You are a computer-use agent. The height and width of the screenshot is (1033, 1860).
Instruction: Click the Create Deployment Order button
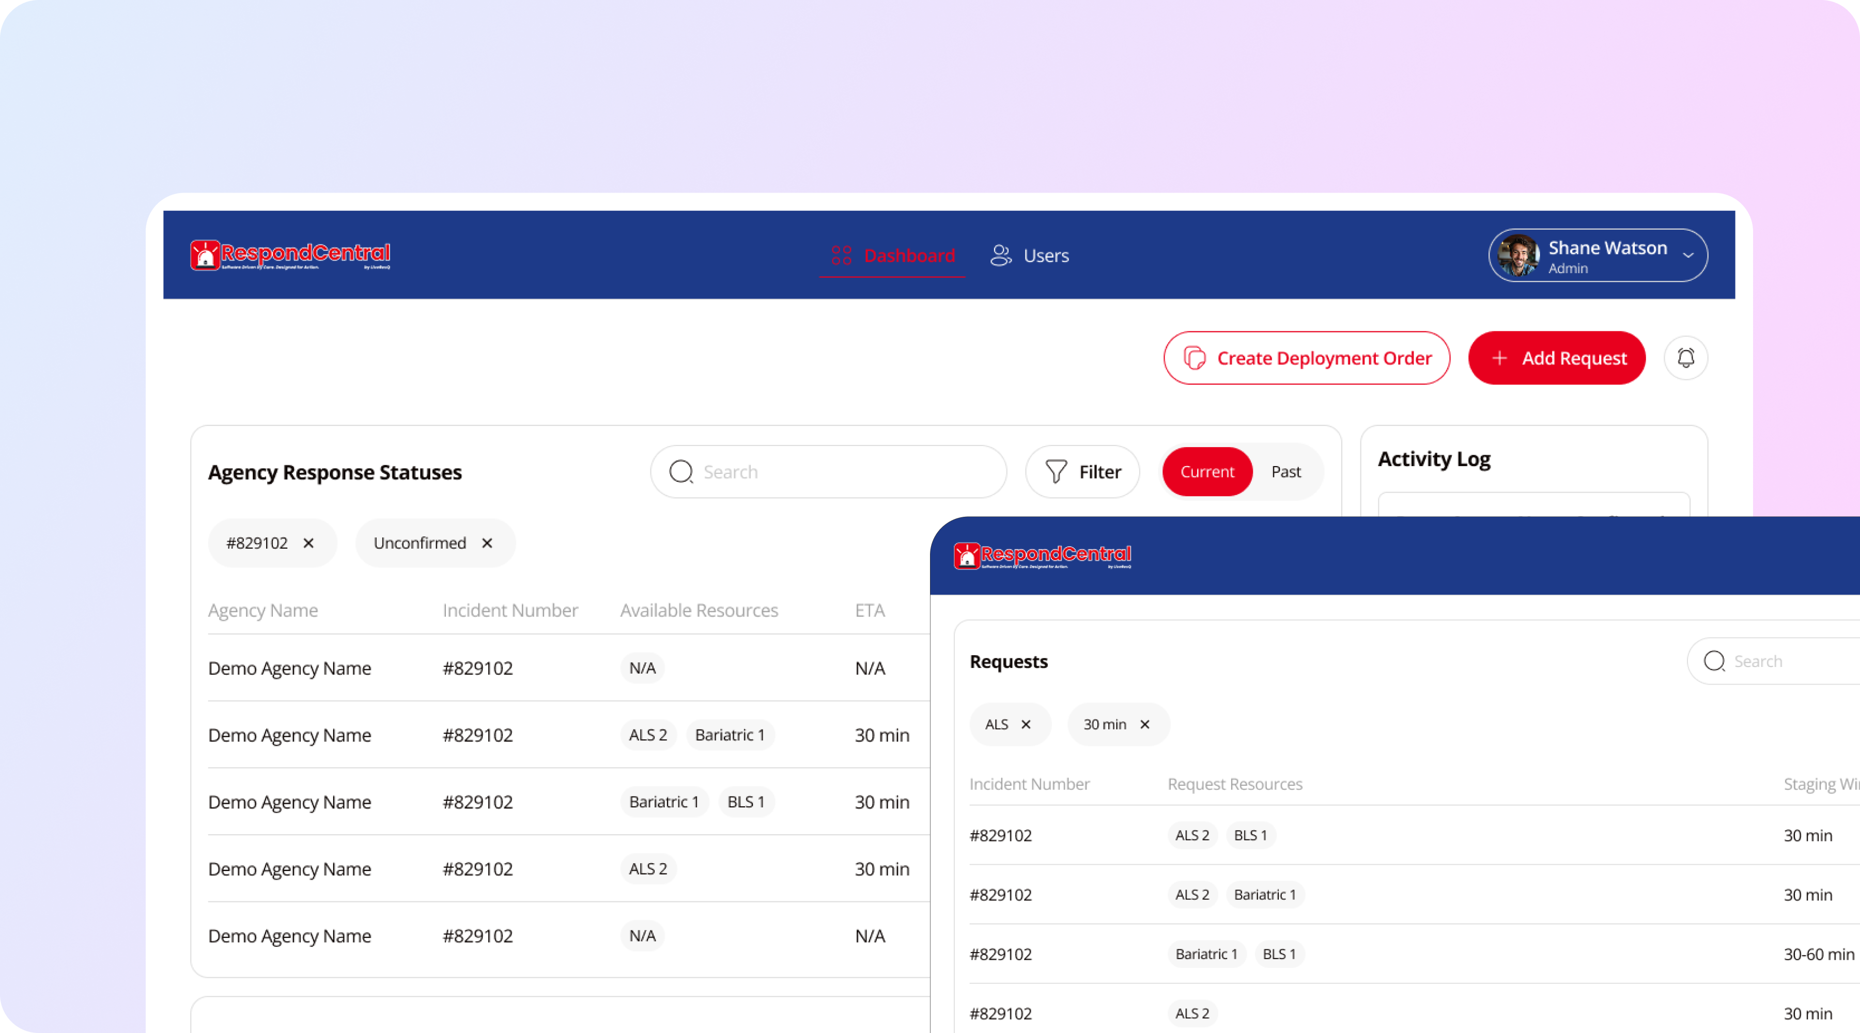pos(1306,358)
